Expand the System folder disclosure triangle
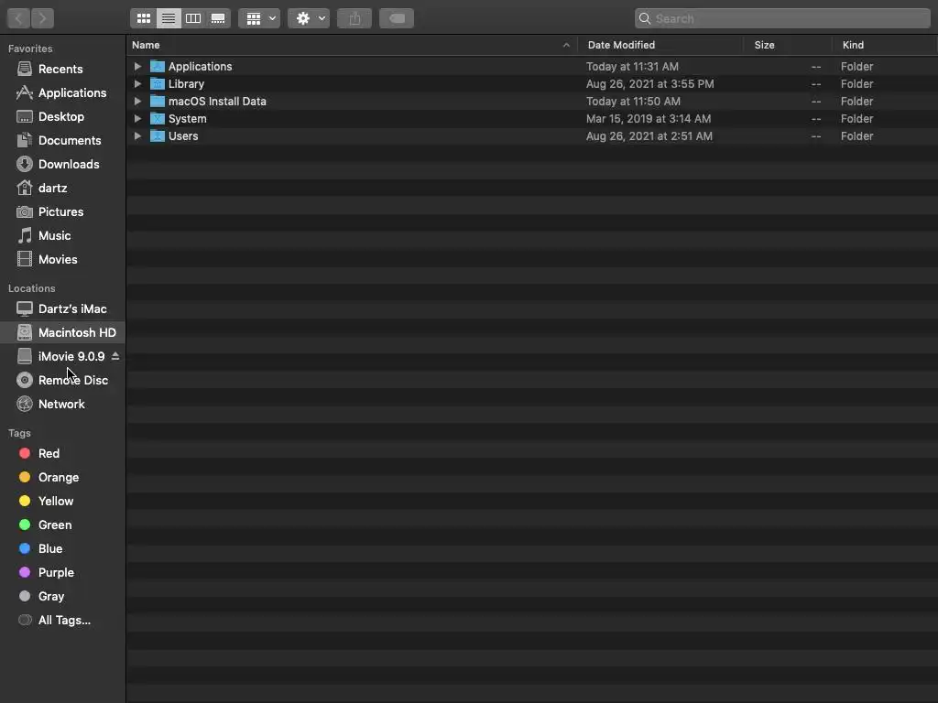The height and width of the screenshot is (703, 938). 137,118
